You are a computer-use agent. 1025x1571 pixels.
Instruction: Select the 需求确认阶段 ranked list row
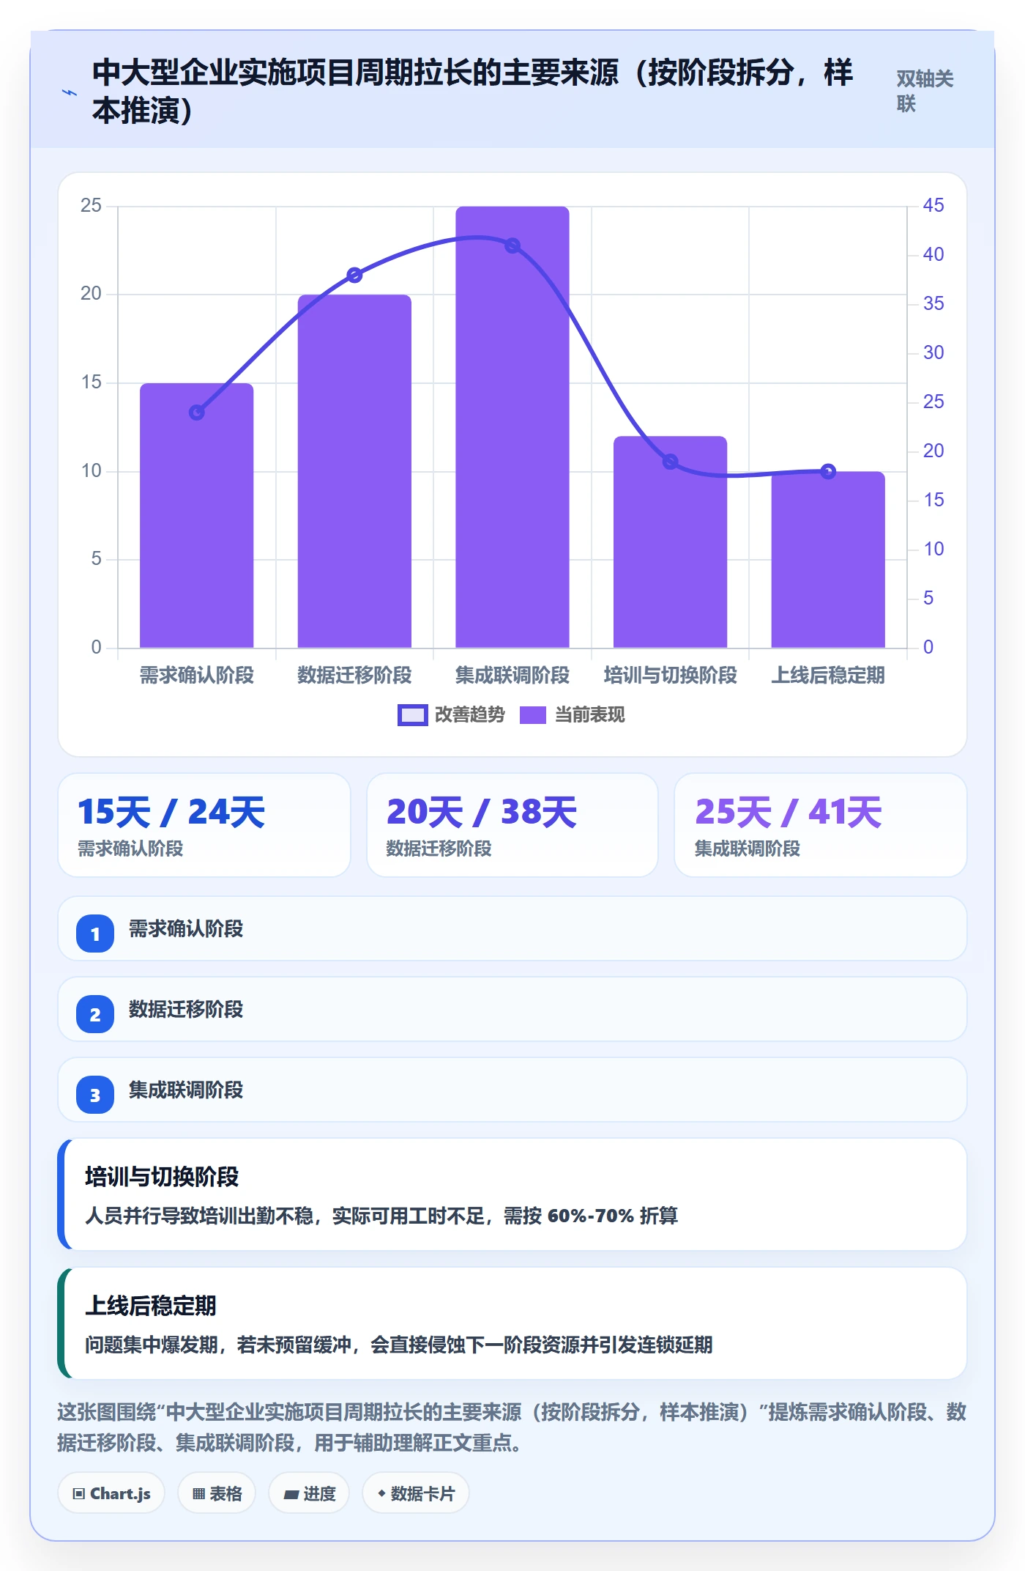coord(512,928)
